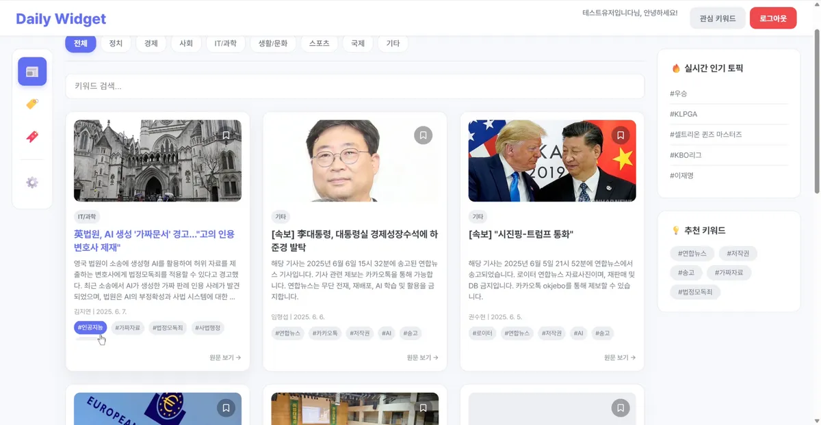The width and height of the screenshot is (821, 425).
Task: Bookmark the 李대통령 경제성장수석 article
Action: (x=423, y=135)
